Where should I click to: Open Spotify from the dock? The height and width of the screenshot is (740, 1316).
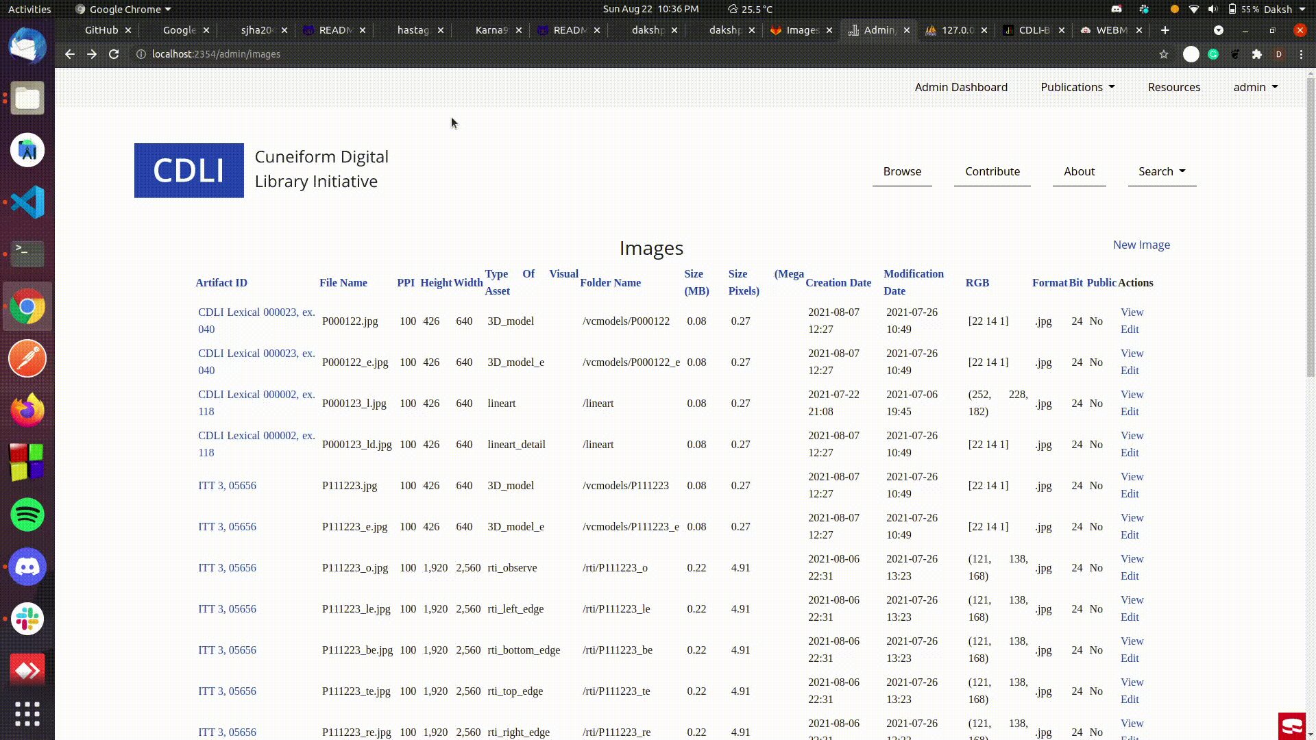click(x=27, y=515)
